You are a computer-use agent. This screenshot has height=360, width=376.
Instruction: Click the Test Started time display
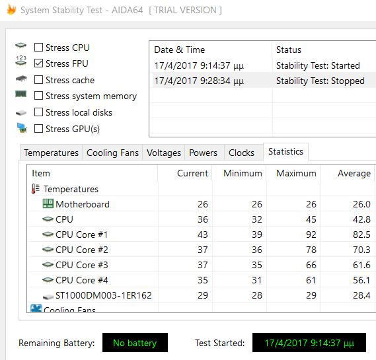[x=309, y=343]
